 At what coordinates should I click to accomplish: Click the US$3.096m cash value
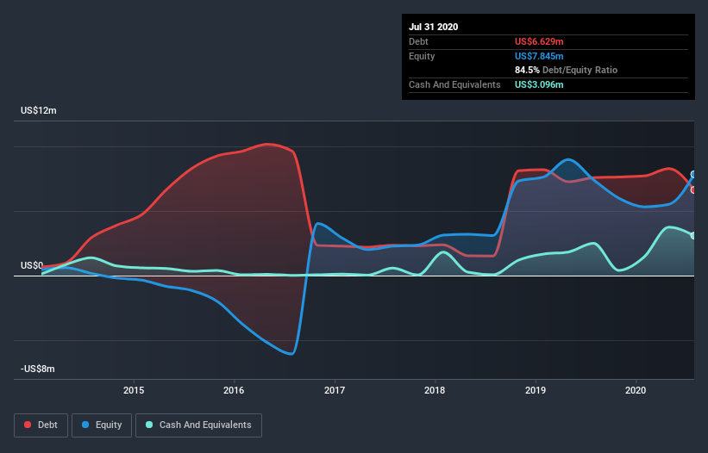[x=539, y=84]
